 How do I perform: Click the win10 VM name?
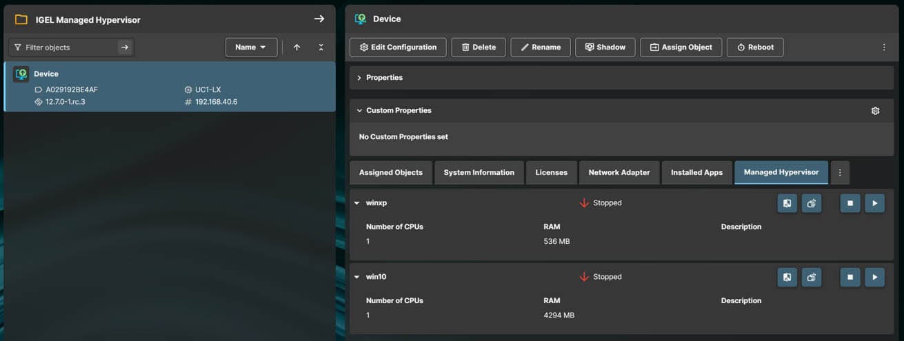(x=376, y=277)
